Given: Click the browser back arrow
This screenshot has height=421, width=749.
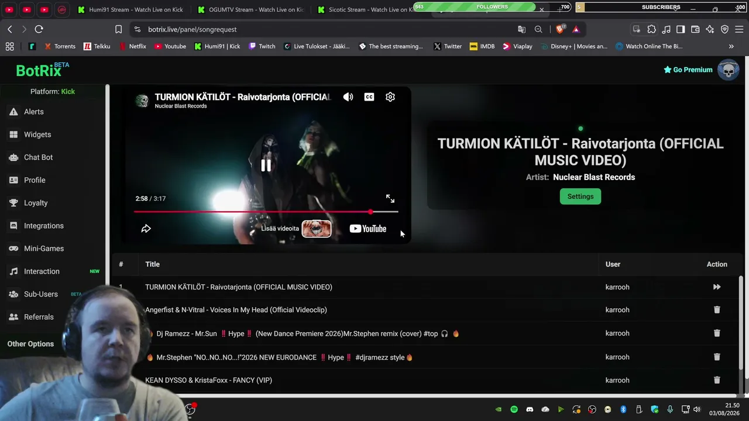Looking at the screenshot, I should (x=10, y=29).
